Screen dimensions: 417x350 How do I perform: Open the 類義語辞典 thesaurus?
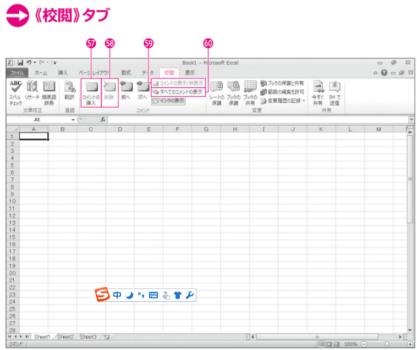pos(49,93)
